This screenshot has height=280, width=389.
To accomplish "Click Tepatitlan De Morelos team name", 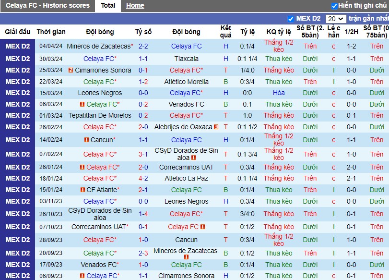I will 100,116.
